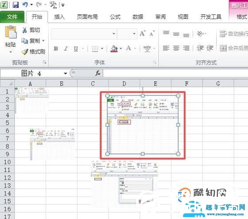The height and width of the screenshot is (219, 248).
Task: Open the 剪贴板 dialog launcher
Action: coord(45,62)
